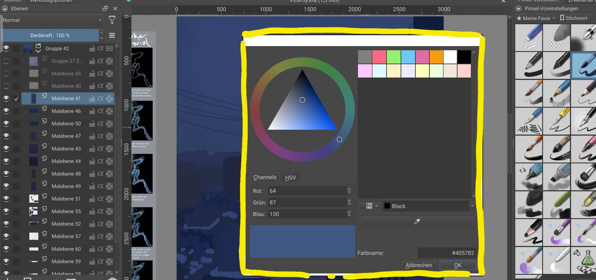Select the lavender smear wet brush preset
The height and width of the screenshot is (280, 596).
coord(529,260)
